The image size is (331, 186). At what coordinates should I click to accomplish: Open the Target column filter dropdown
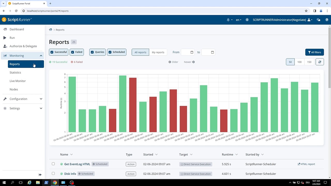tap(191, 154)
